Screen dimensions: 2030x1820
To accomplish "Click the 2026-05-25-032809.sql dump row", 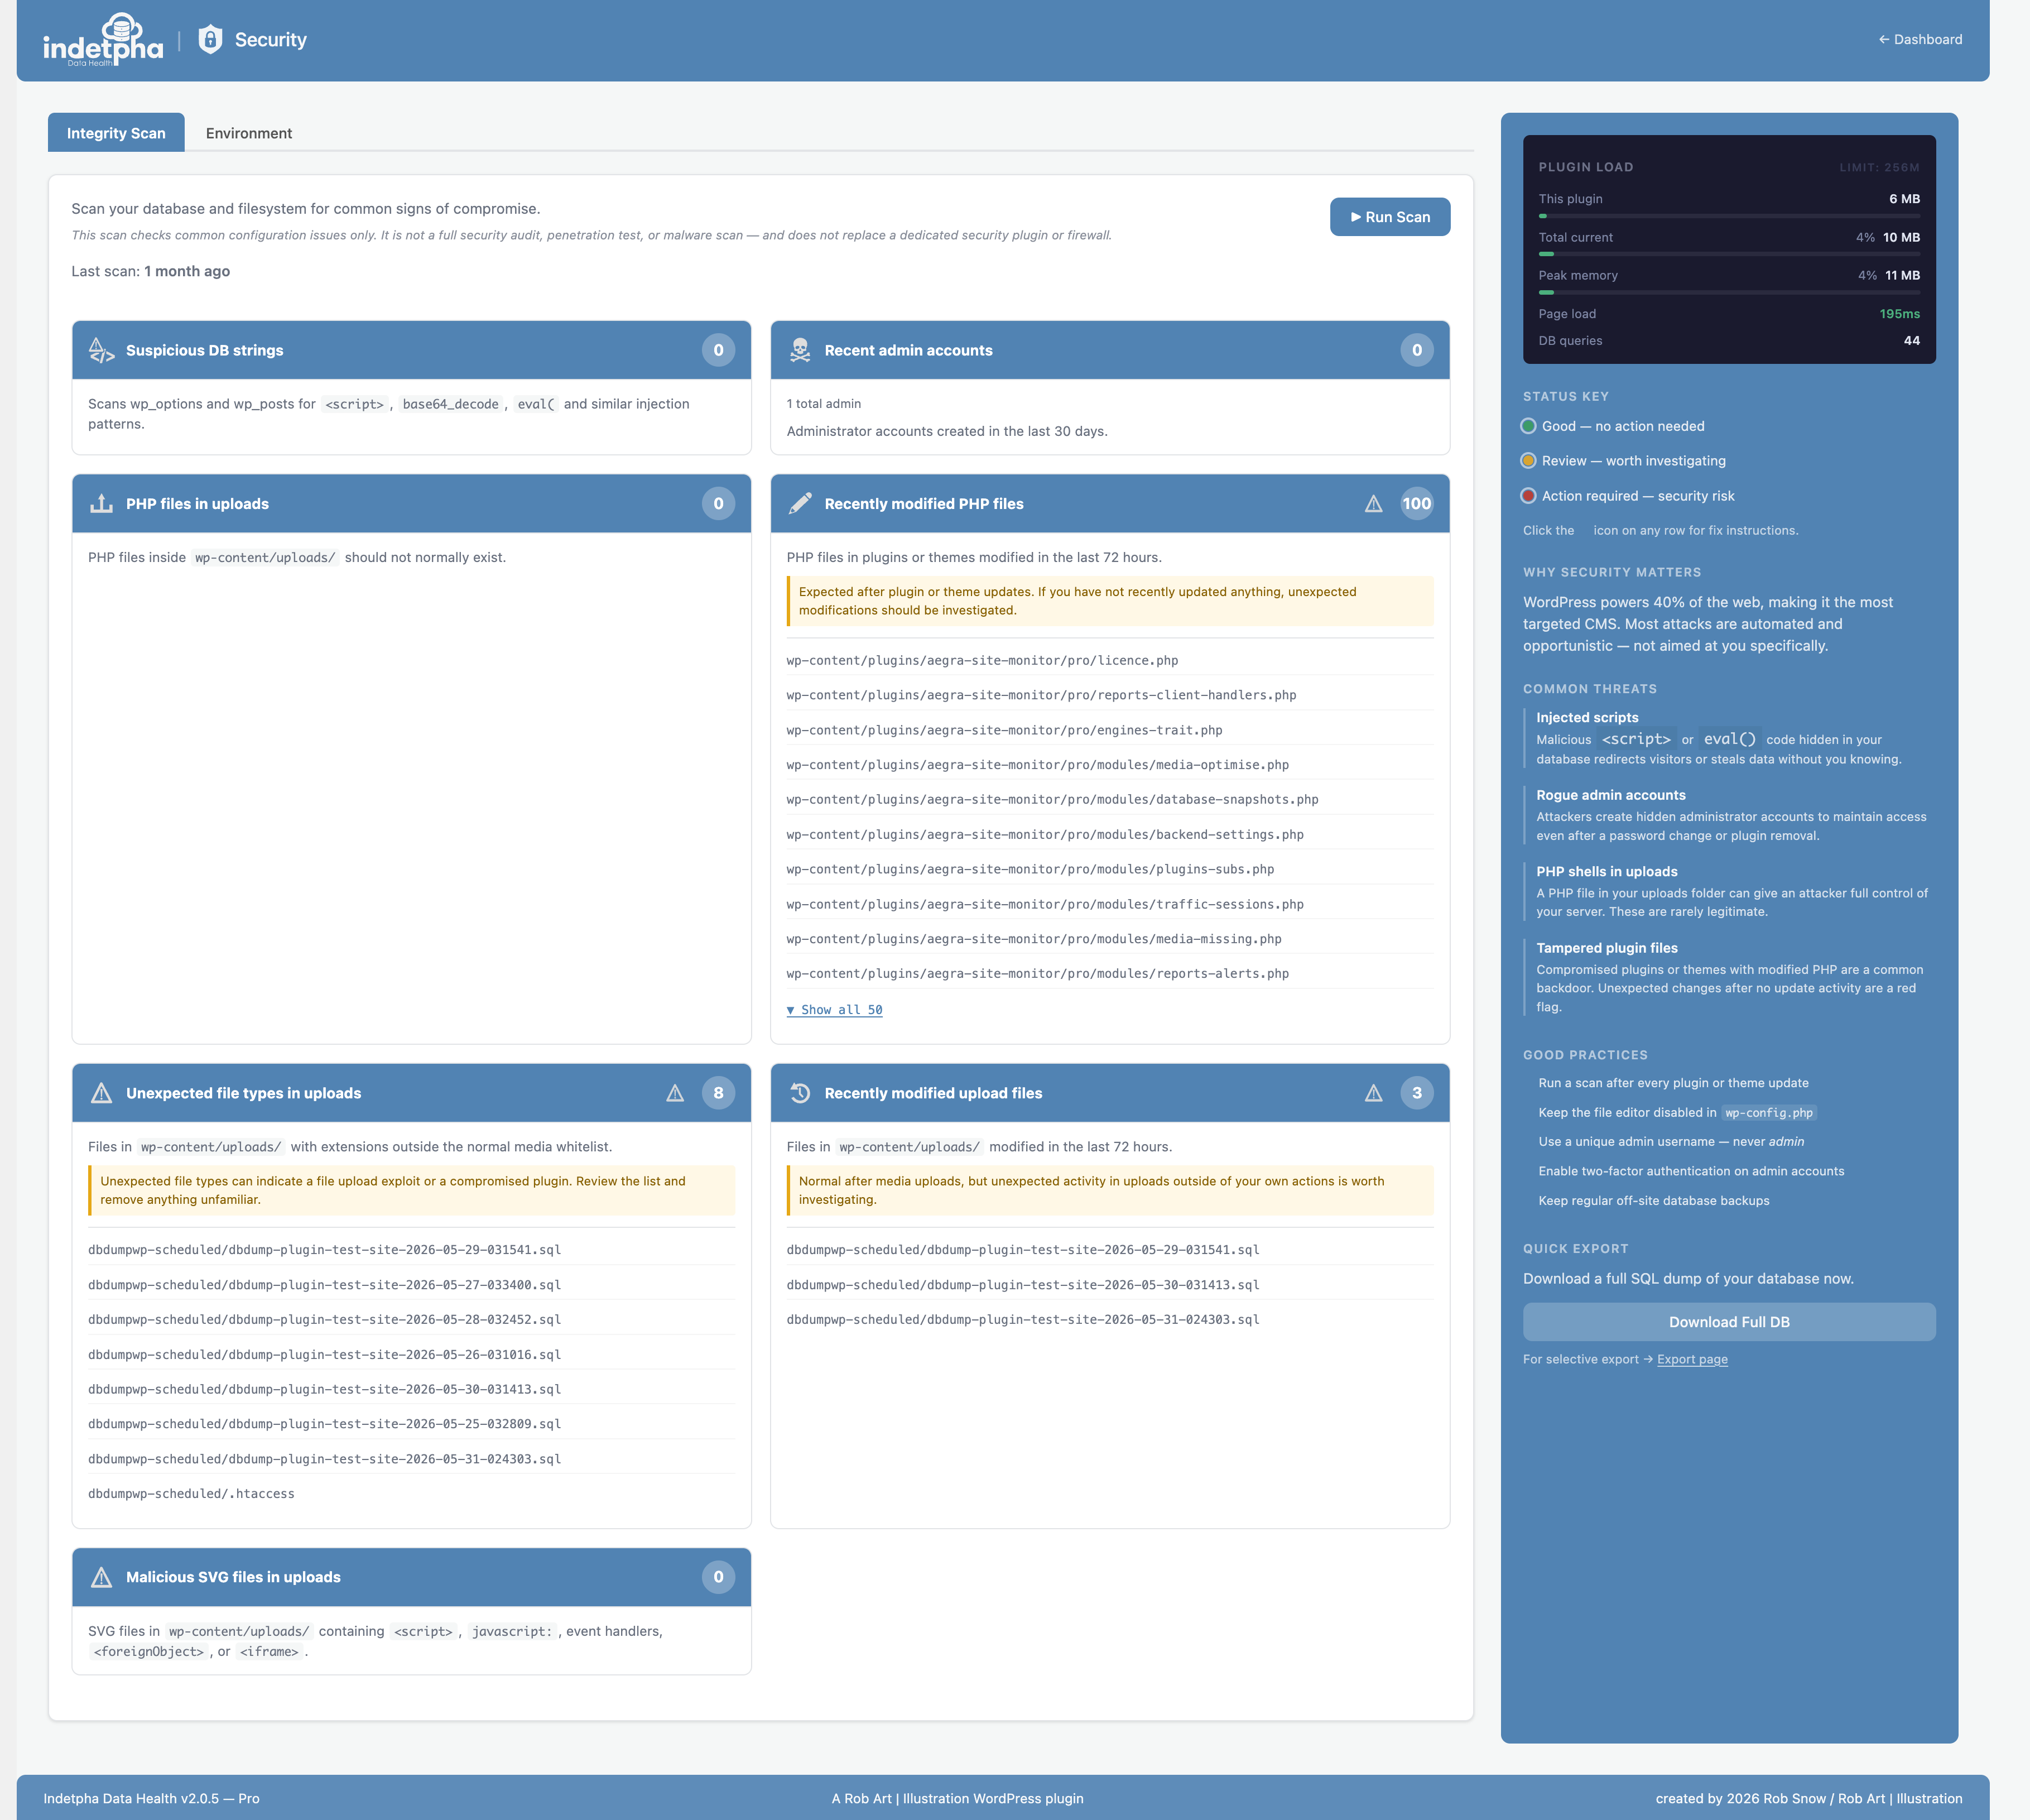I will 411,1424.
